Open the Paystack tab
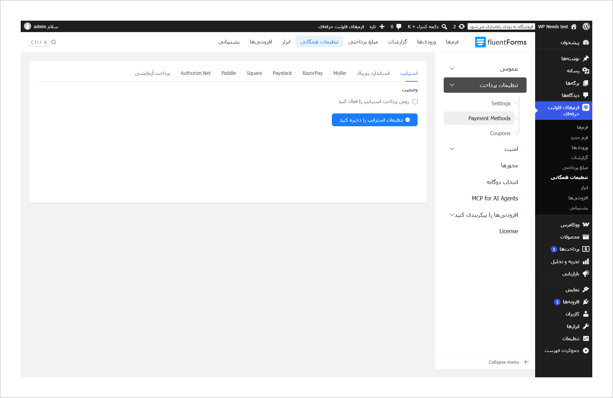The width and height of the screenshot is (613, 398). tap(282, 73)
